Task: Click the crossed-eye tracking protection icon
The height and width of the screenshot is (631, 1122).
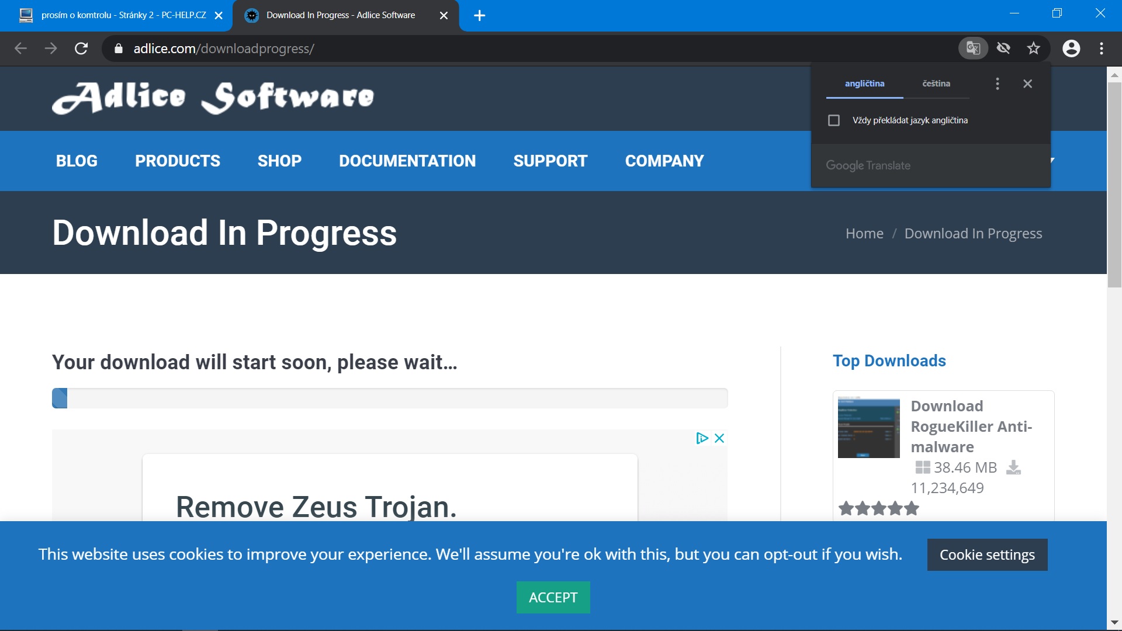Action: 1003,48
